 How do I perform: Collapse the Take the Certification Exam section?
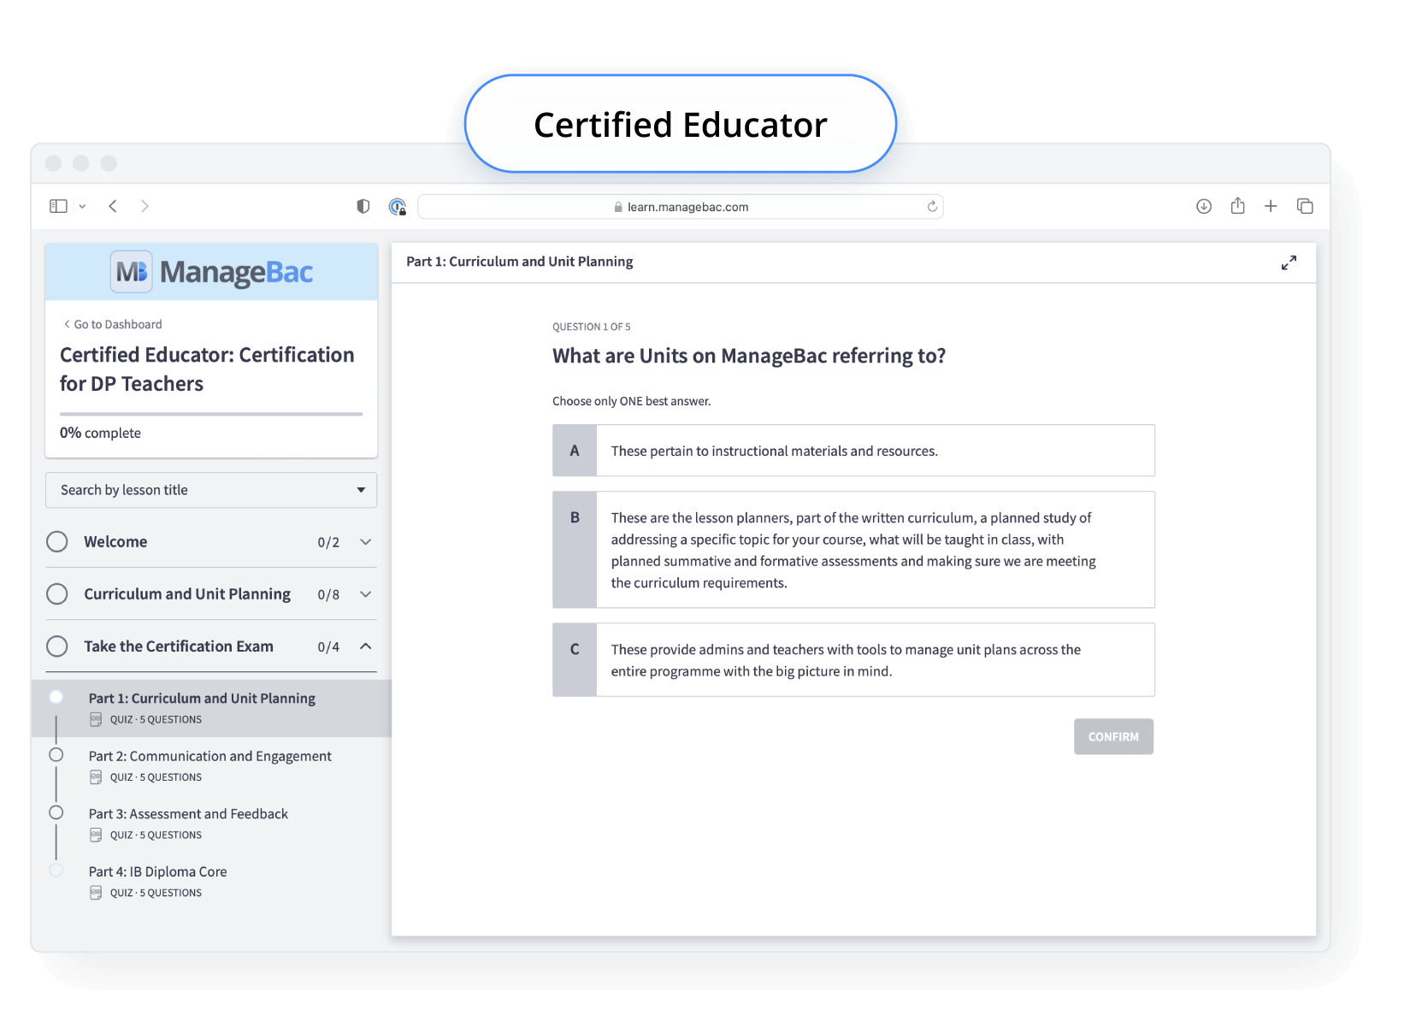[366, 646]
